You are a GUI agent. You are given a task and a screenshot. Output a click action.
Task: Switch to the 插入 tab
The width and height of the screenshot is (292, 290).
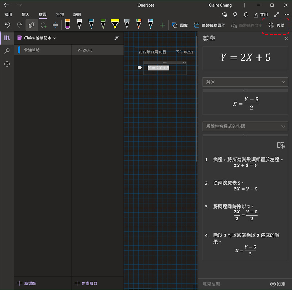pos(26,15)
